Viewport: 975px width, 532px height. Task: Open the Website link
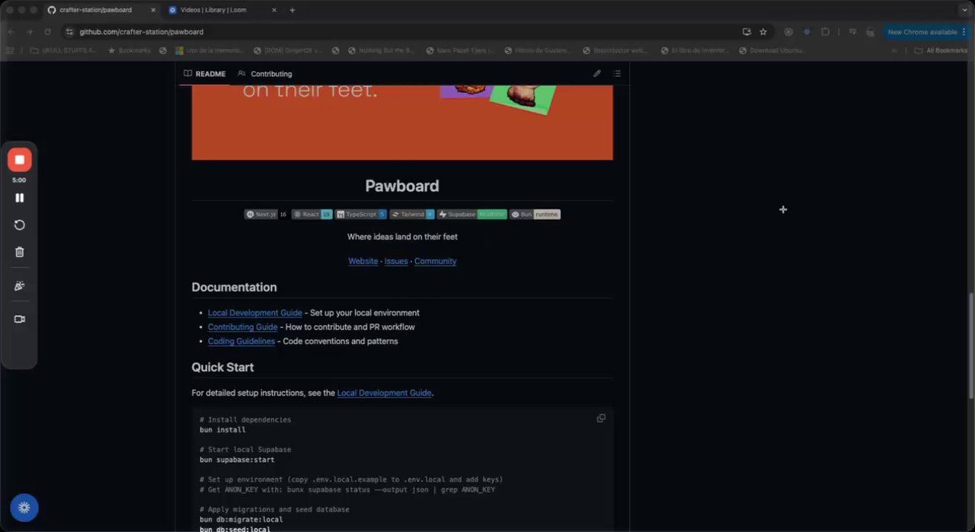point(363,261)
